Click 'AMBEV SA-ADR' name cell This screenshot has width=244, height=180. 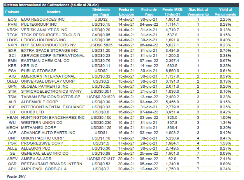[36, 159]
